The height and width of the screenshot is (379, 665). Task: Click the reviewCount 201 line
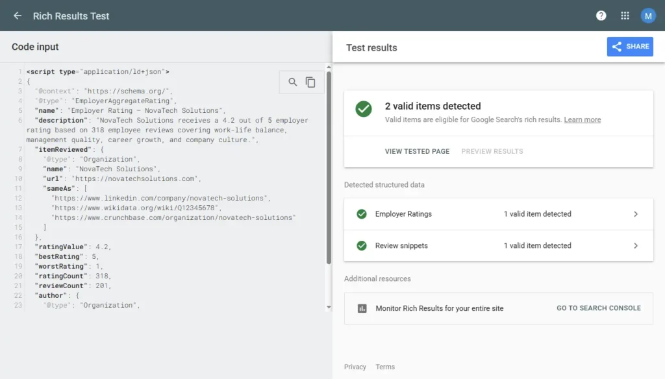tap(73, 286)
